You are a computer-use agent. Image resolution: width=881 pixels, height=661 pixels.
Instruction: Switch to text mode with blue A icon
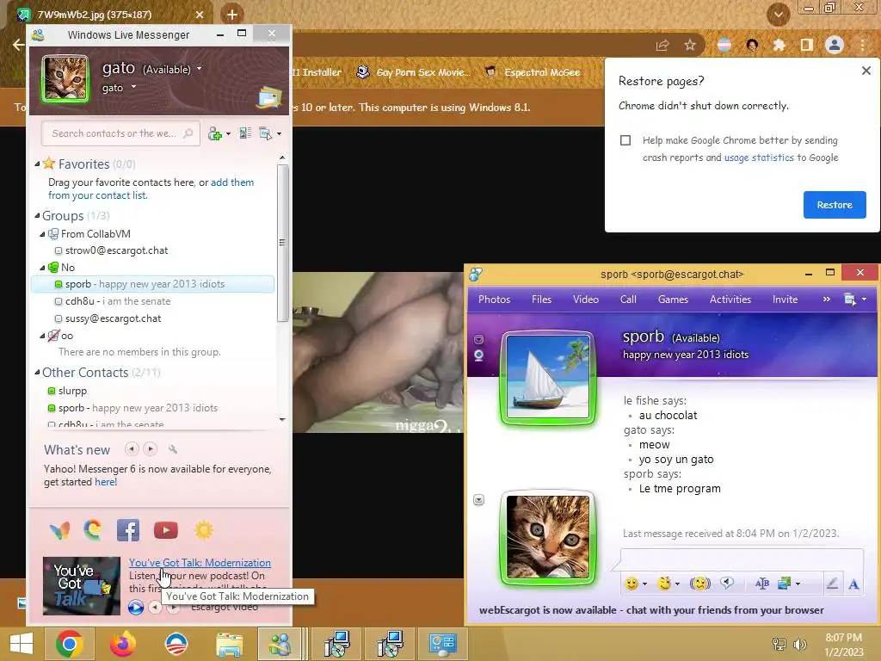853,584
